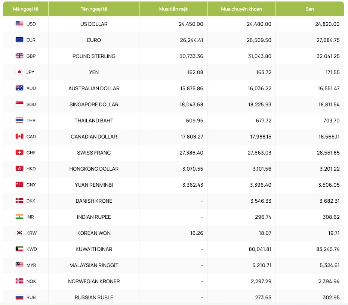Image resolution: width=348 pixels, height=305 pixels.
Task: Click the South Korea flag icon
Action: (x=19, y=233)
